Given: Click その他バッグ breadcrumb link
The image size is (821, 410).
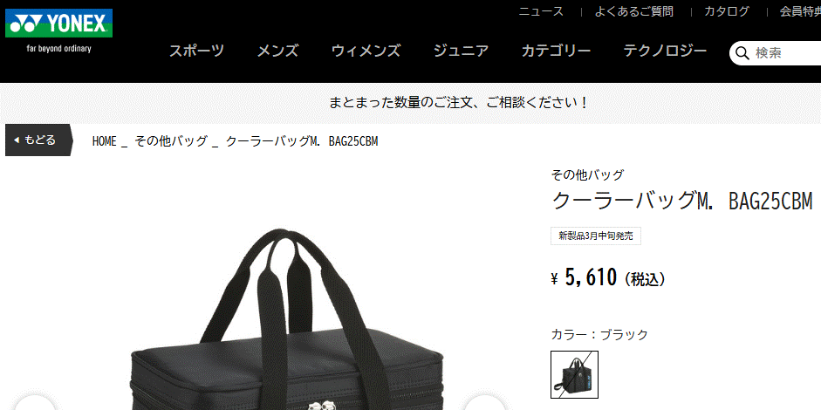Looking at the screenshot, I should point(171,141).
